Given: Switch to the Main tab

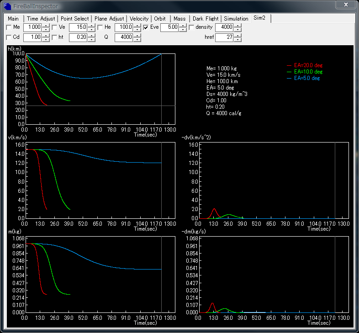Looking at the screenshot, I should point(13,19).
